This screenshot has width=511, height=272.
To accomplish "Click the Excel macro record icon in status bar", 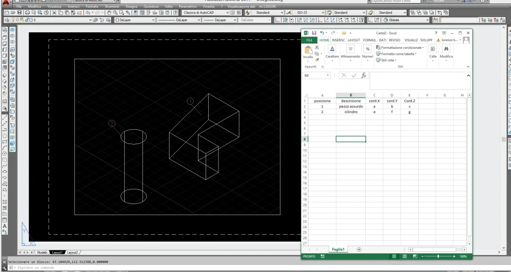I will [x=322, y=256].
